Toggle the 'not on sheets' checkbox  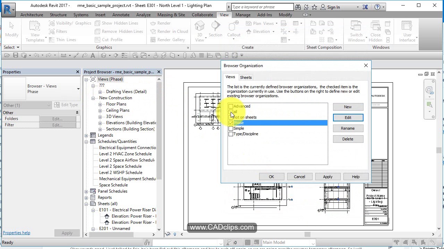coord(231,117)
